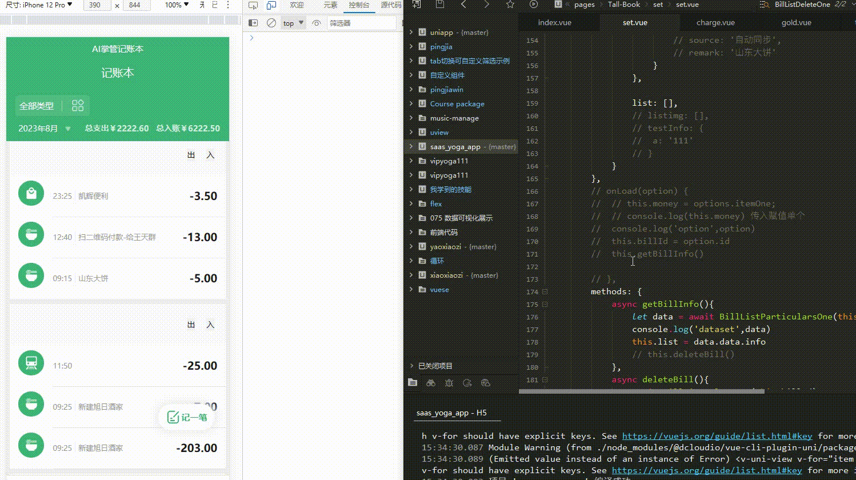Click the -25.00 amount entry
The height and width of the screenshot is (480, 856).
tap(200, 366)
